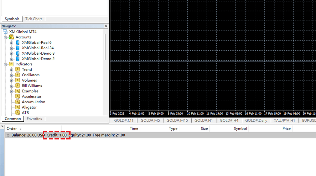The width and height of the screenshot is (316, 176).
Task: Click the Oscillators group icon
Action: point(18,75)
